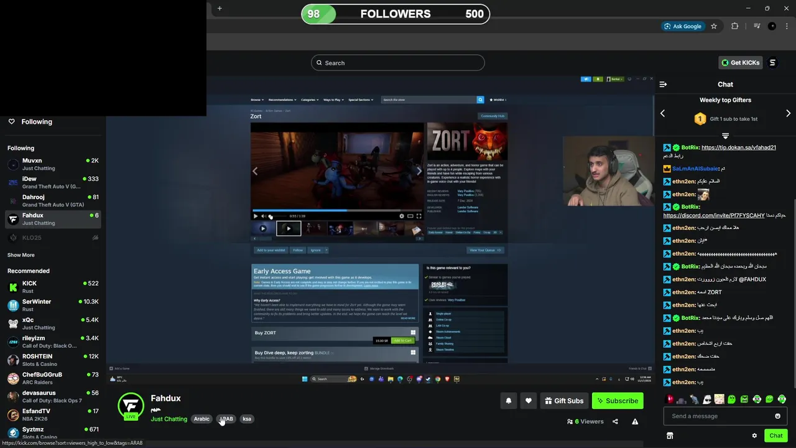Screen dimensions: 796x448
Task: Open the ARAB tag
Action: 227,419
